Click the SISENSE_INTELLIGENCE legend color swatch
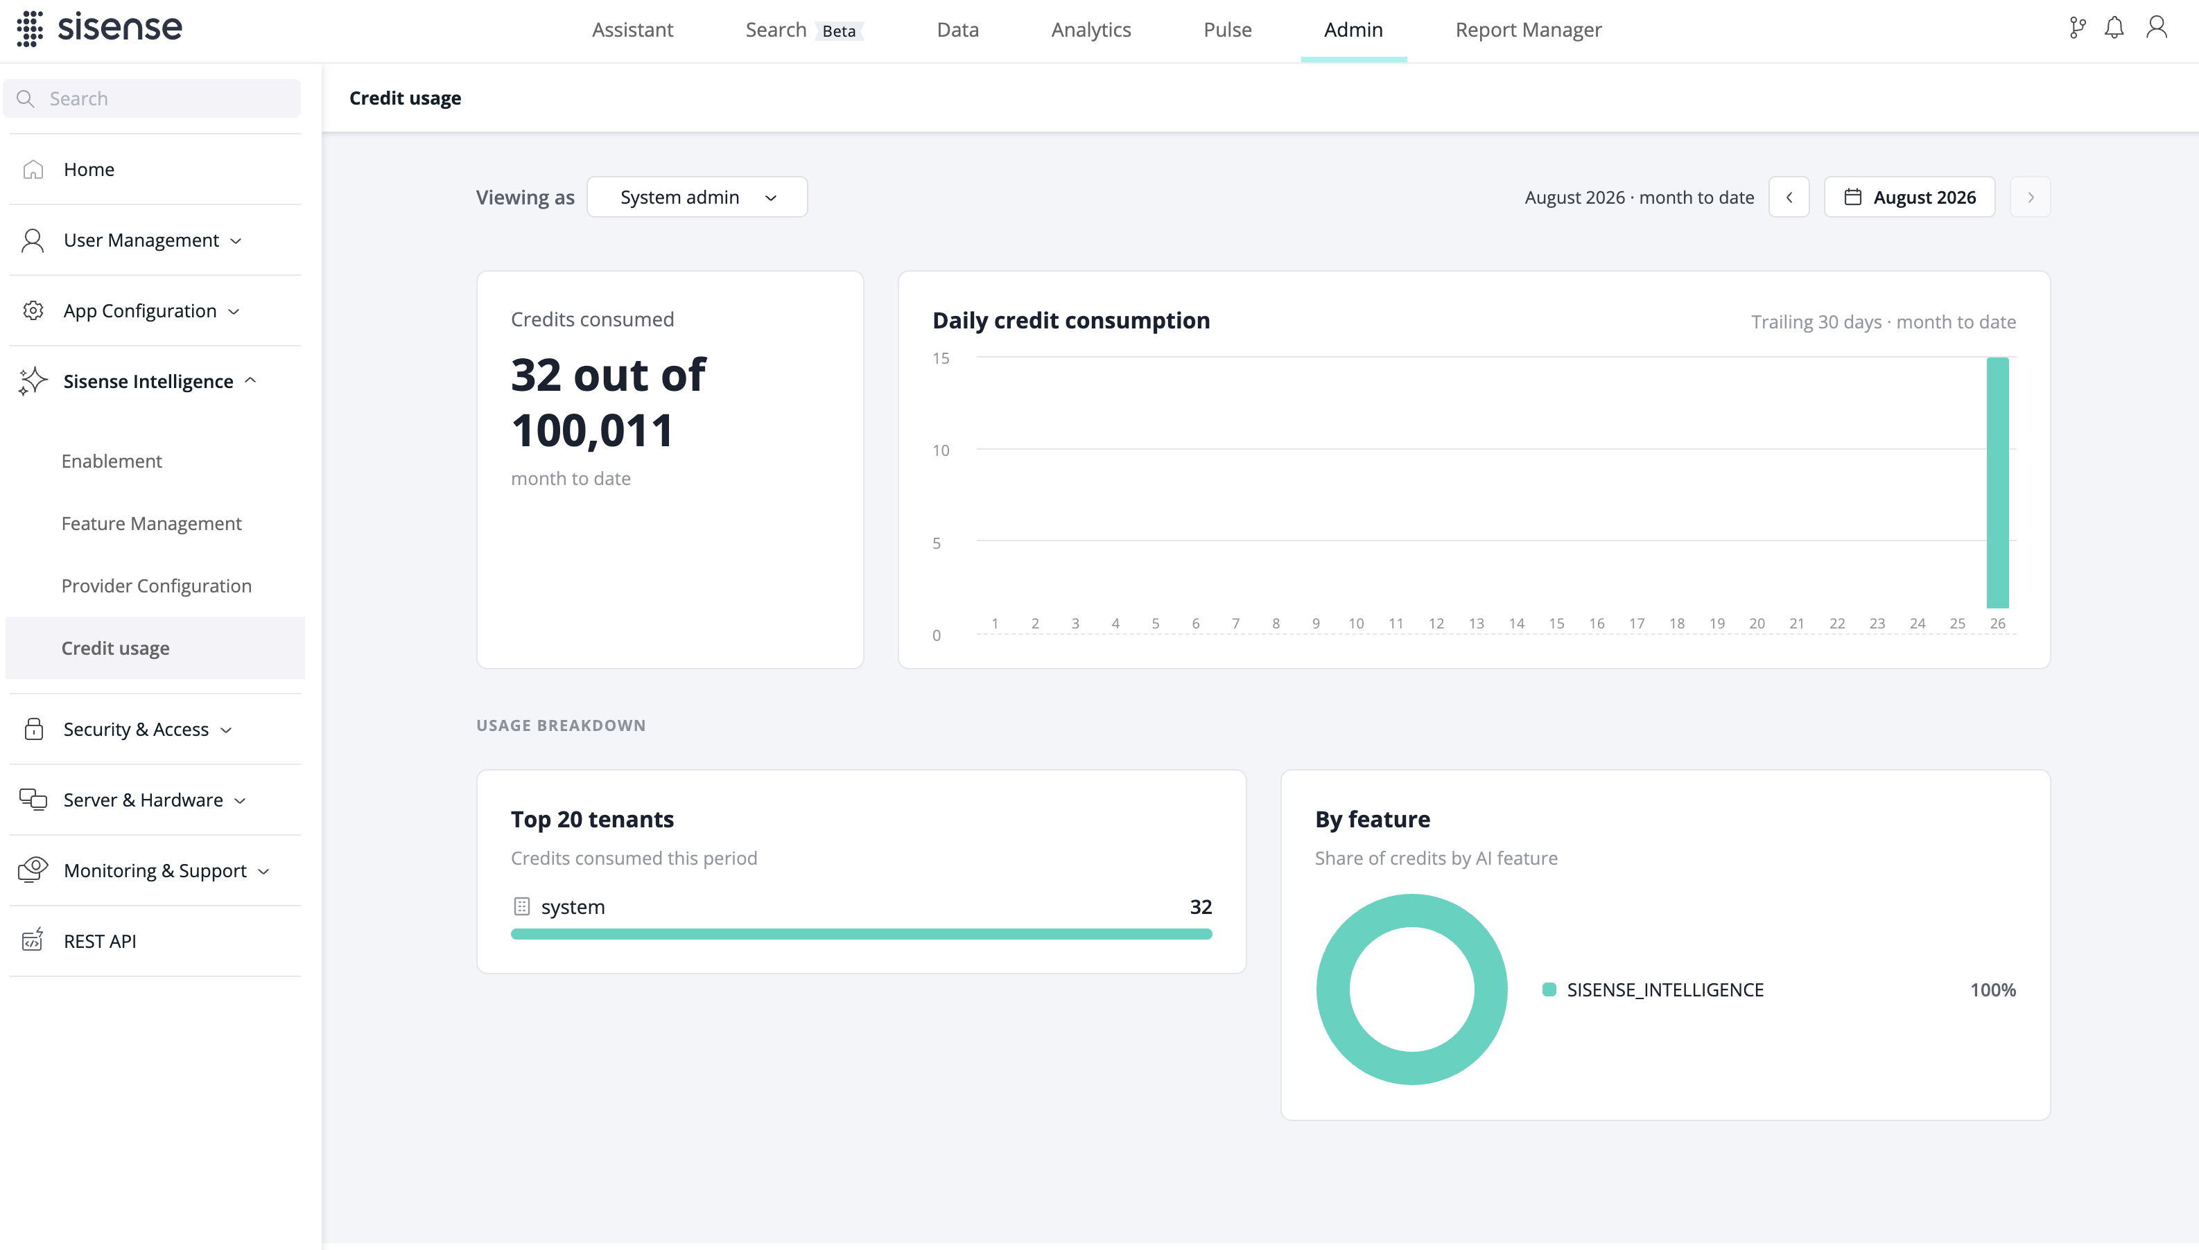The height and width of the screenshot is (1250, 2199). pyautogui.click(x=1549, y=990)
